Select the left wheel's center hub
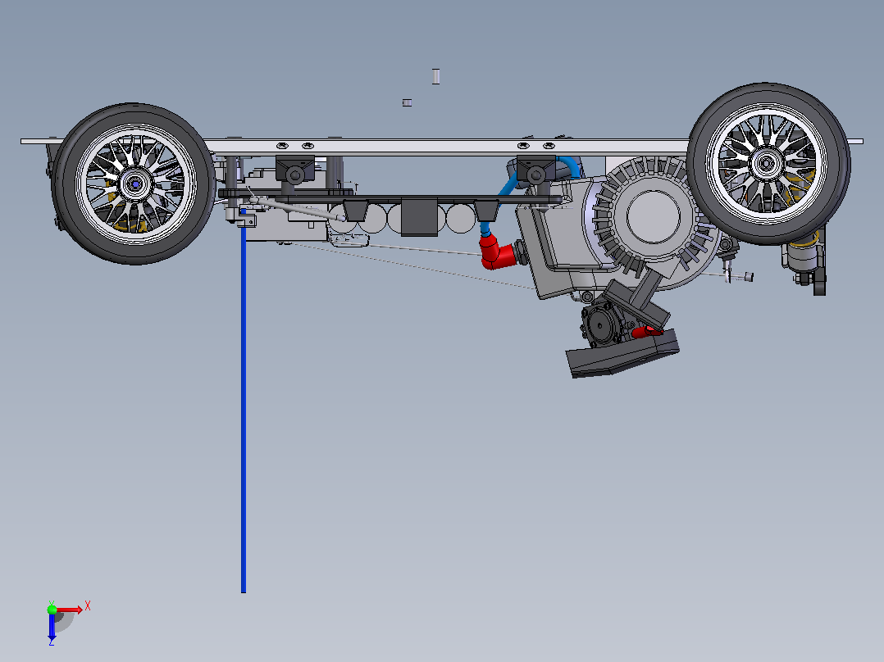The height and width of the screenshot is (662, 884). (135, 184)
